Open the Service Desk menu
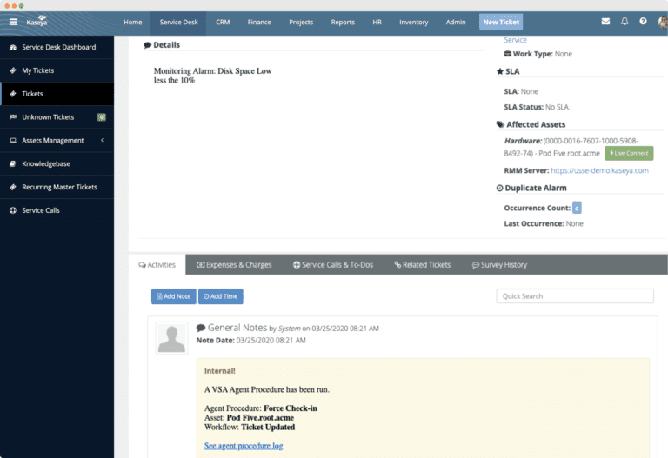This screenshot has height=458, width=668. point(178,22)
